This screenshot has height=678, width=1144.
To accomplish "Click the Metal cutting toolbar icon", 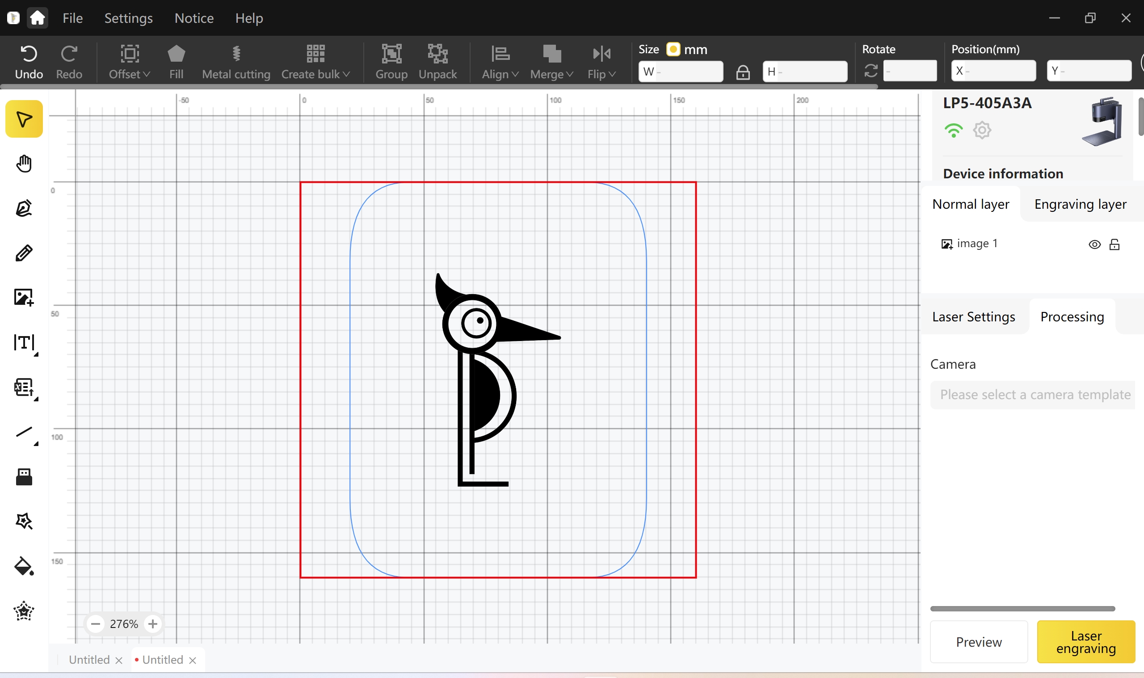I will (236, 62).
